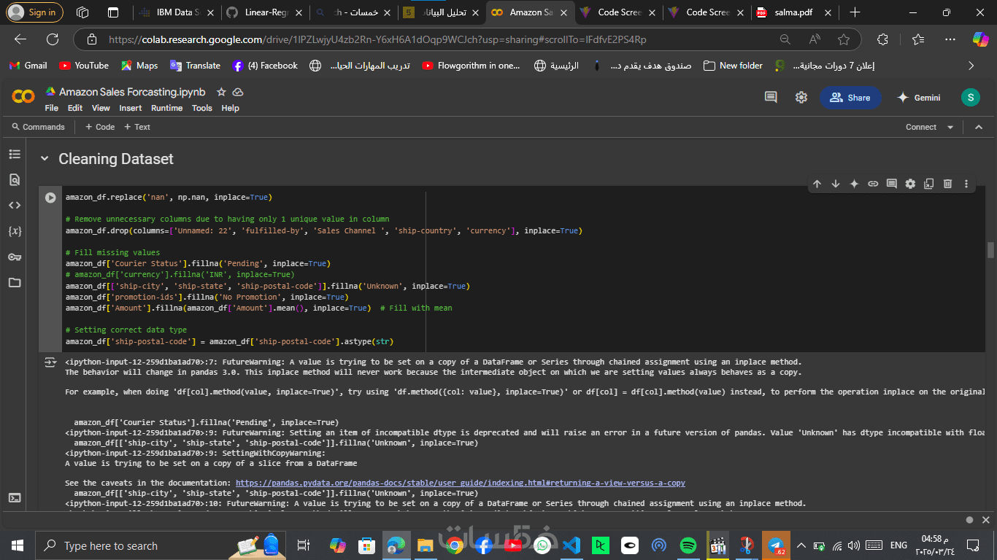The height and width of the screenshot is (560, 997).
Task: Open the Runtime menu
Action: [x=167, y=108]
